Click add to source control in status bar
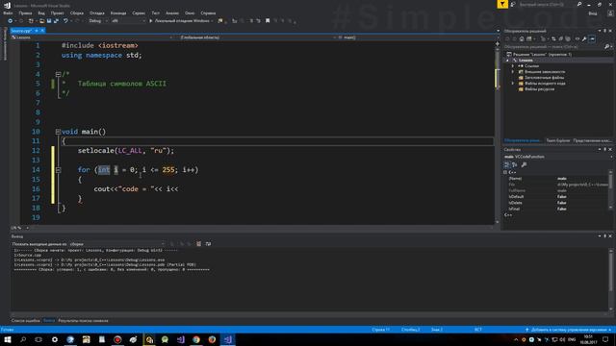 coord(568,330)
